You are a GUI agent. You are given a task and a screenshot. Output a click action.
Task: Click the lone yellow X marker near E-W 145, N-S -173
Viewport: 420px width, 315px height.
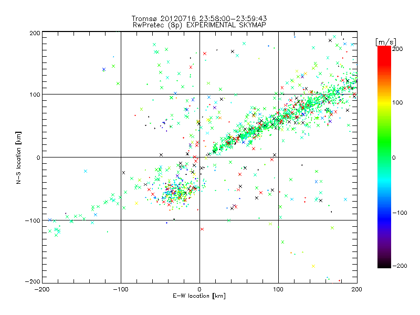[x=313, y=266]
